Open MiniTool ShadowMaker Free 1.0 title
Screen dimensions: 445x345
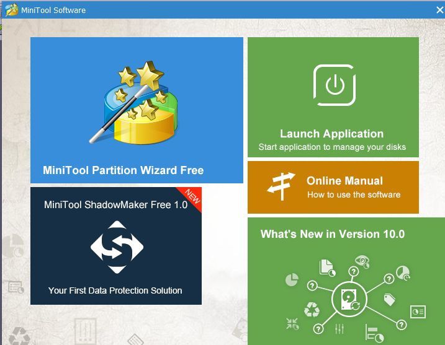116,204
